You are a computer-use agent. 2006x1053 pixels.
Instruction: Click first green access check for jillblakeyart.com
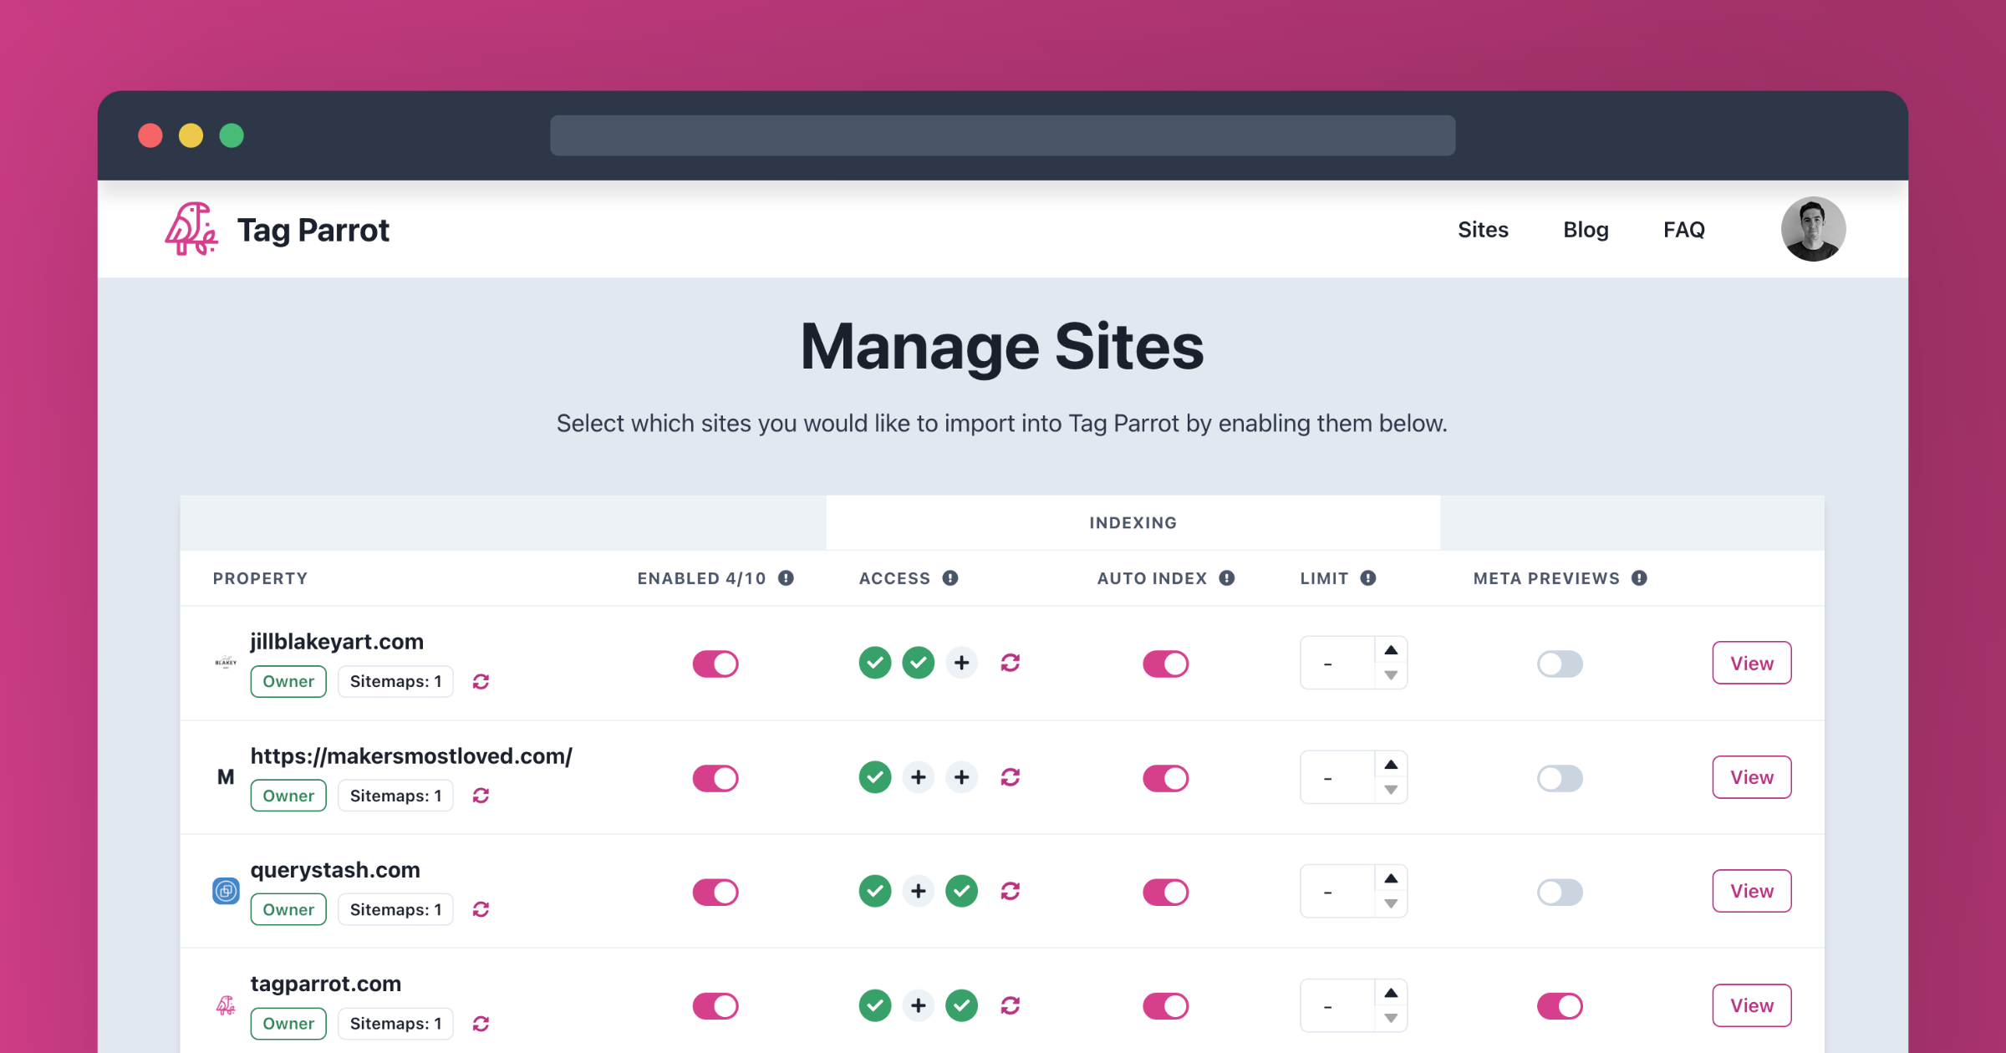point(875,663)
